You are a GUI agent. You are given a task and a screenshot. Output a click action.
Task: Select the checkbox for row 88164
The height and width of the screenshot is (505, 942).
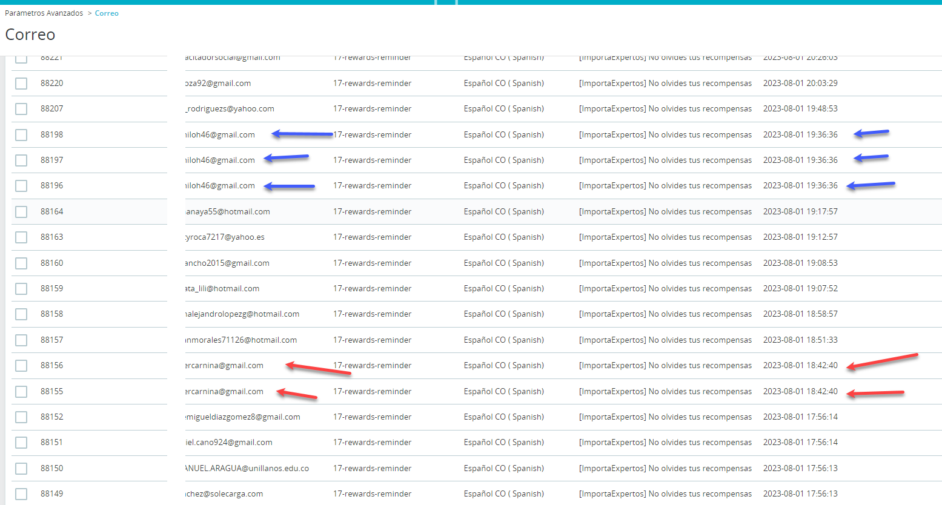click(x=21, y=211)
